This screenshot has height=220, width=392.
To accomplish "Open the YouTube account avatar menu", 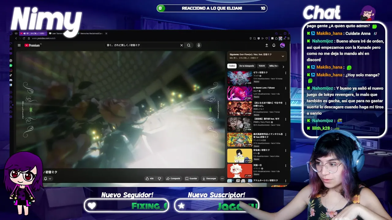I will click(x=282, y=45).
